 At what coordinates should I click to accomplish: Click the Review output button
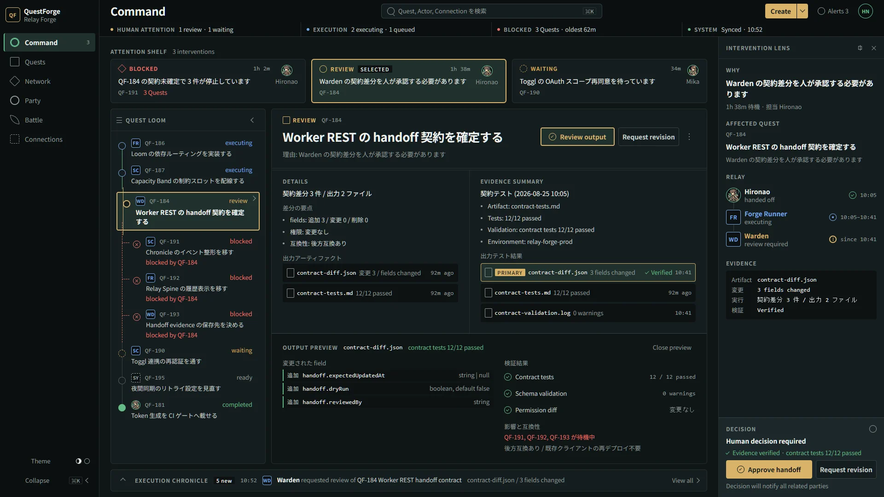coord(577,137)
